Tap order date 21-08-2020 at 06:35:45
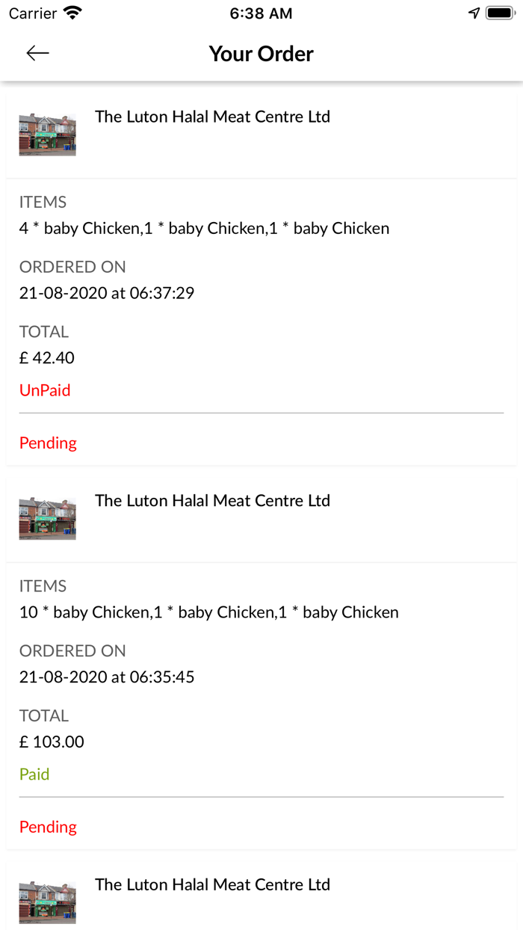 107,677
